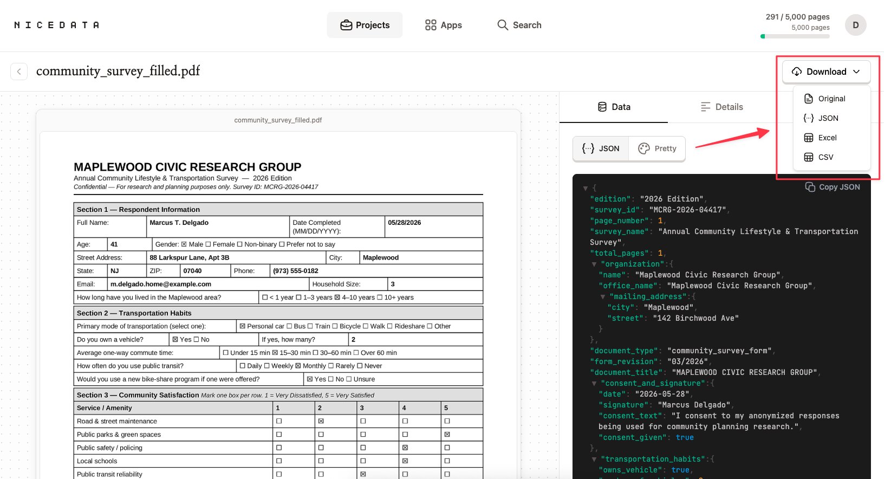Click the Pretty palette icon
The width and height of the screenshot is (891, 479).
click(x=644, y=148)
